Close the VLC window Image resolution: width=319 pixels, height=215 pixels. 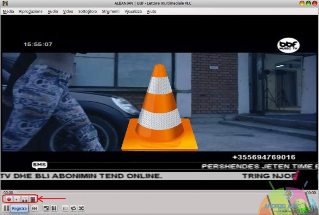click(x=314, y=3)
